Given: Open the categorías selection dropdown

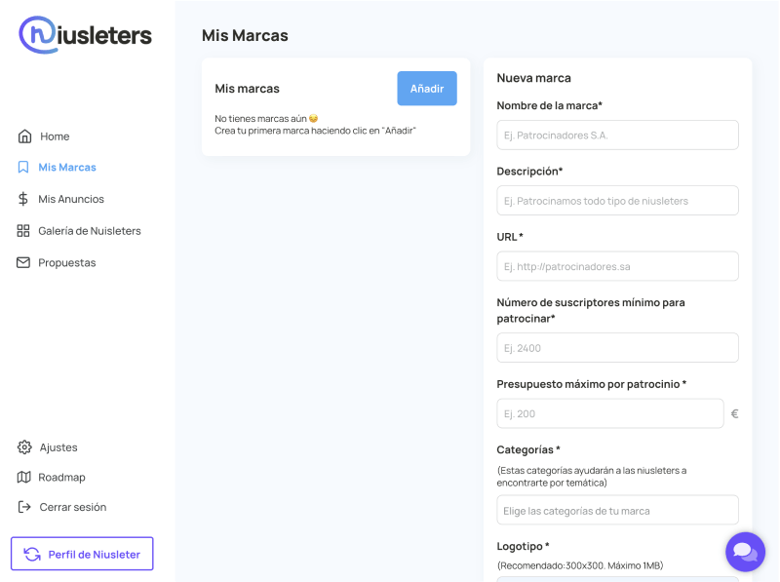Looking at the screenshot, I should click(617, 510).
